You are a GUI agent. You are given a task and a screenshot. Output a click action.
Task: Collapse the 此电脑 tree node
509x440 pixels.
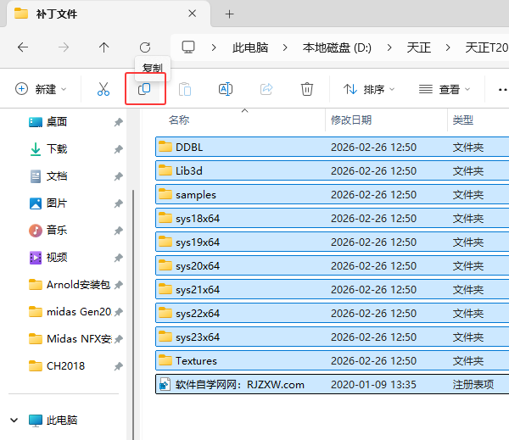tap(14, 421)
